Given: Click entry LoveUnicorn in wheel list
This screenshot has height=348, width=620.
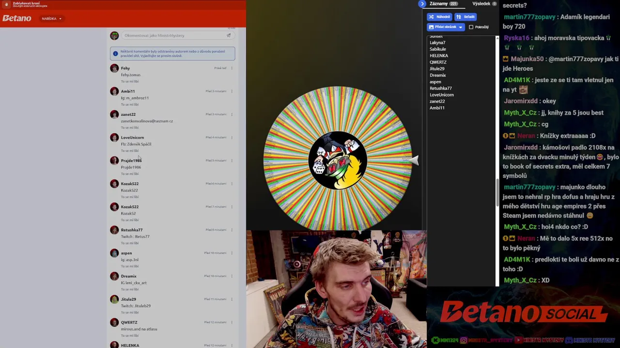Looking at the screenshot, I should [x=442, y=95].
